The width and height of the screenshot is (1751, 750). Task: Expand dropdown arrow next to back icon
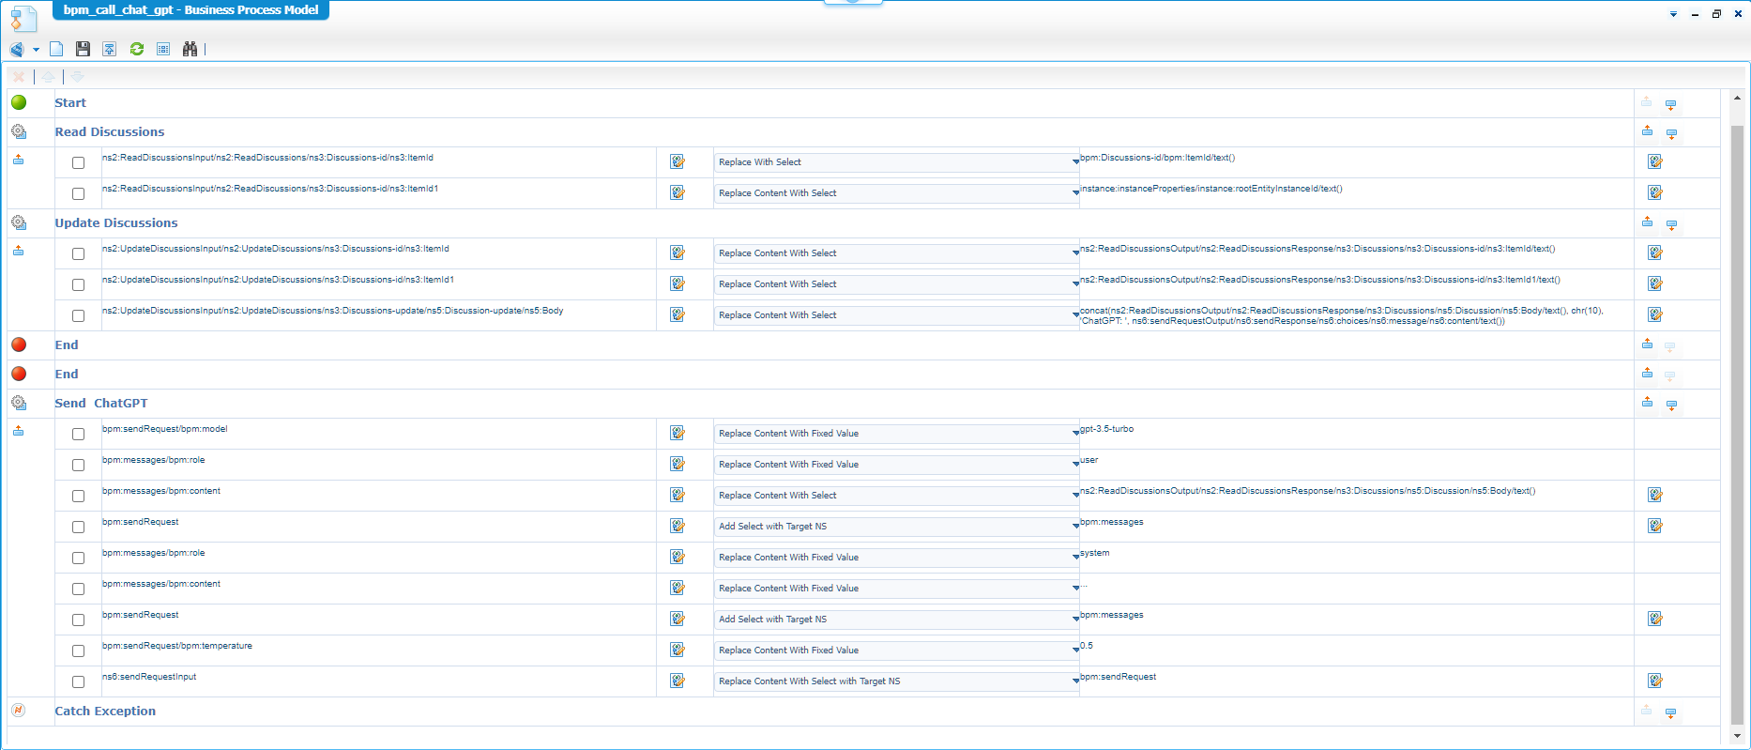(x=36, y=50)
